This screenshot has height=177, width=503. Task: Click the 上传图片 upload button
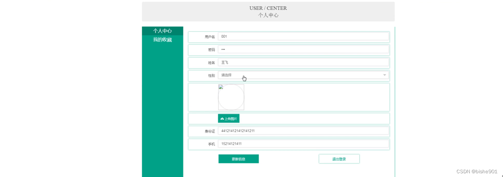pyautogui.click(x=228, y=119)
